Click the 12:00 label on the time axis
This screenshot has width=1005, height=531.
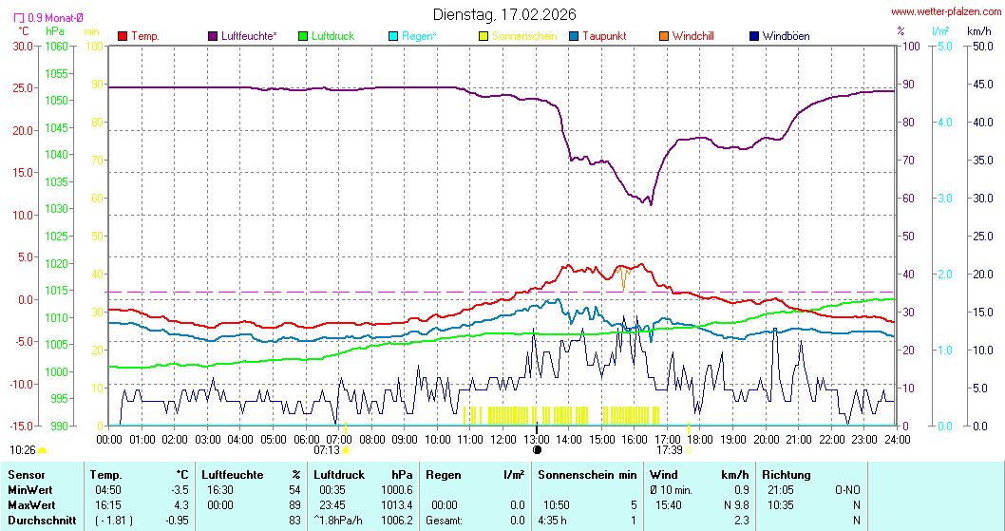click(503, 440)
